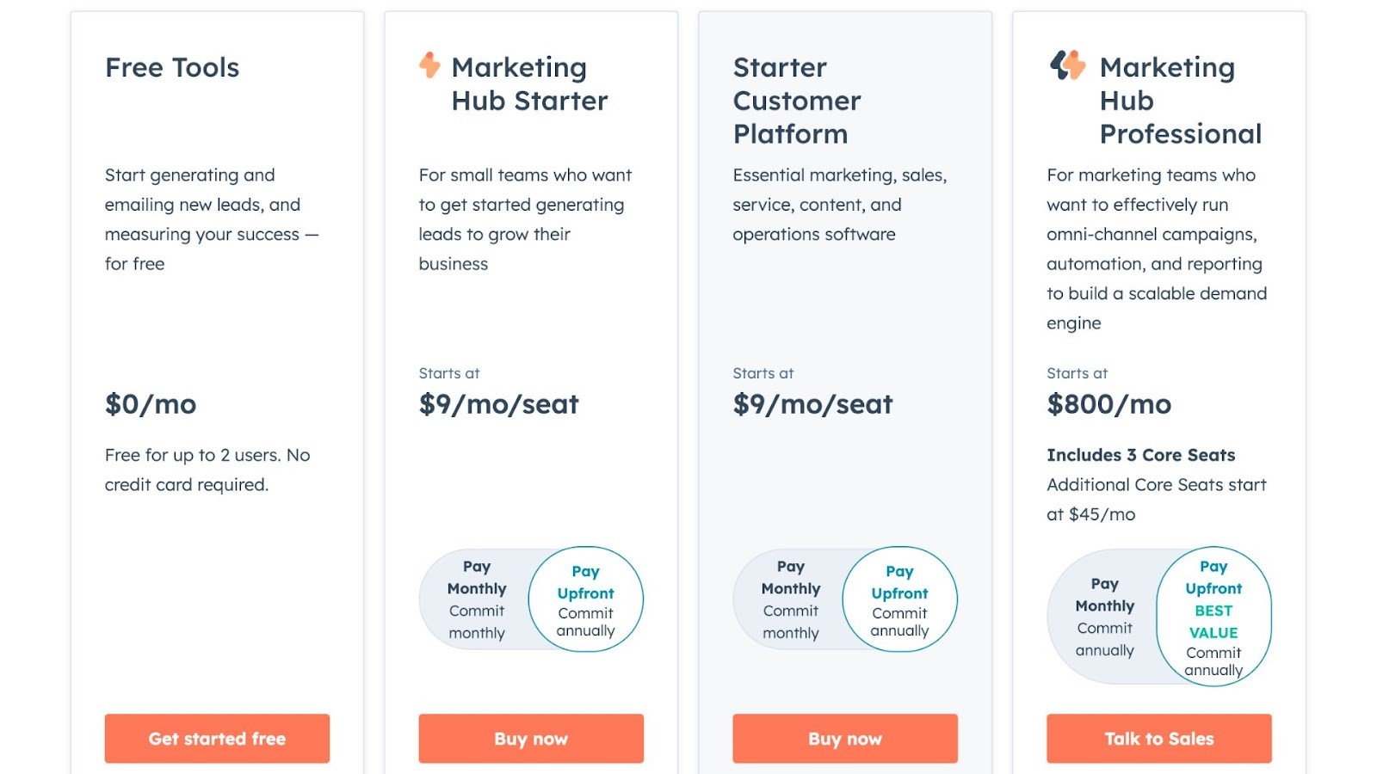Select Pay Monthly for Starter Customer Platform
The image size is (1377, 774).
coord(789,599)
